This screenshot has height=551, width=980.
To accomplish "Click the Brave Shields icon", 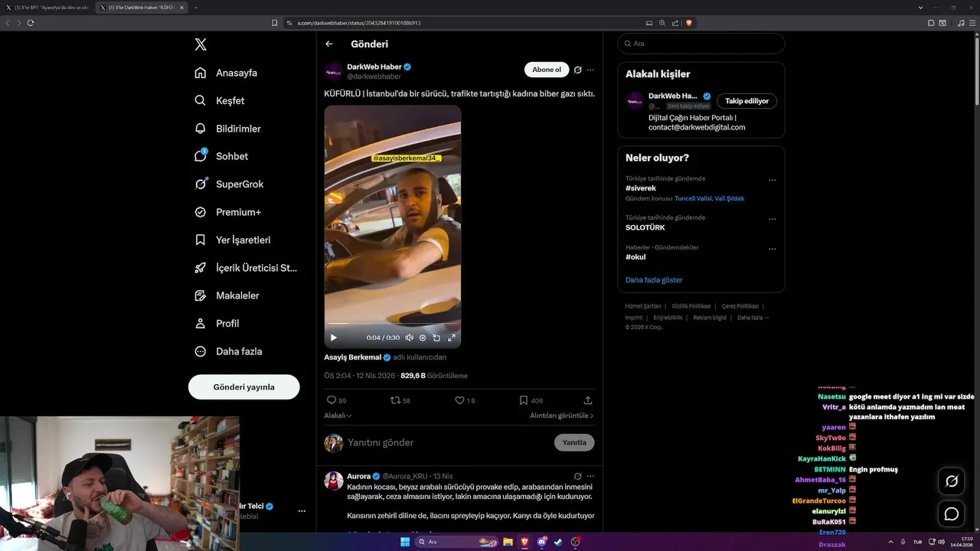I will pos(689,23).
